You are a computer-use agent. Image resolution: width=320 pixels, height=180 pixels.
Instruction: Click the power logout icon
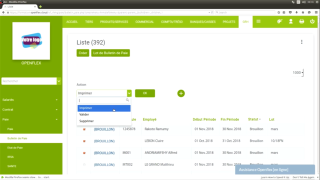312,21
